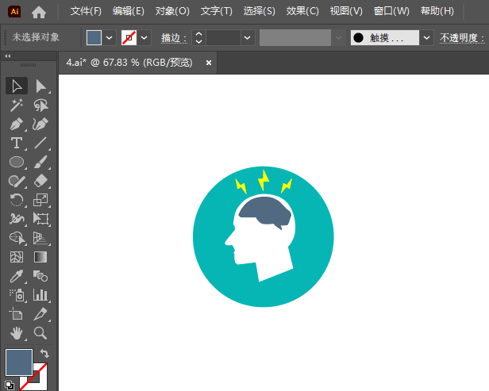Click the 描边 stroke panel link
This screenshot has height=391, width=489.
point(174,38)
